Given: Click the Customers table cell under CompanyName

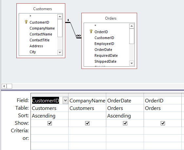Looking at the screenshot, I should click(87, 108).
